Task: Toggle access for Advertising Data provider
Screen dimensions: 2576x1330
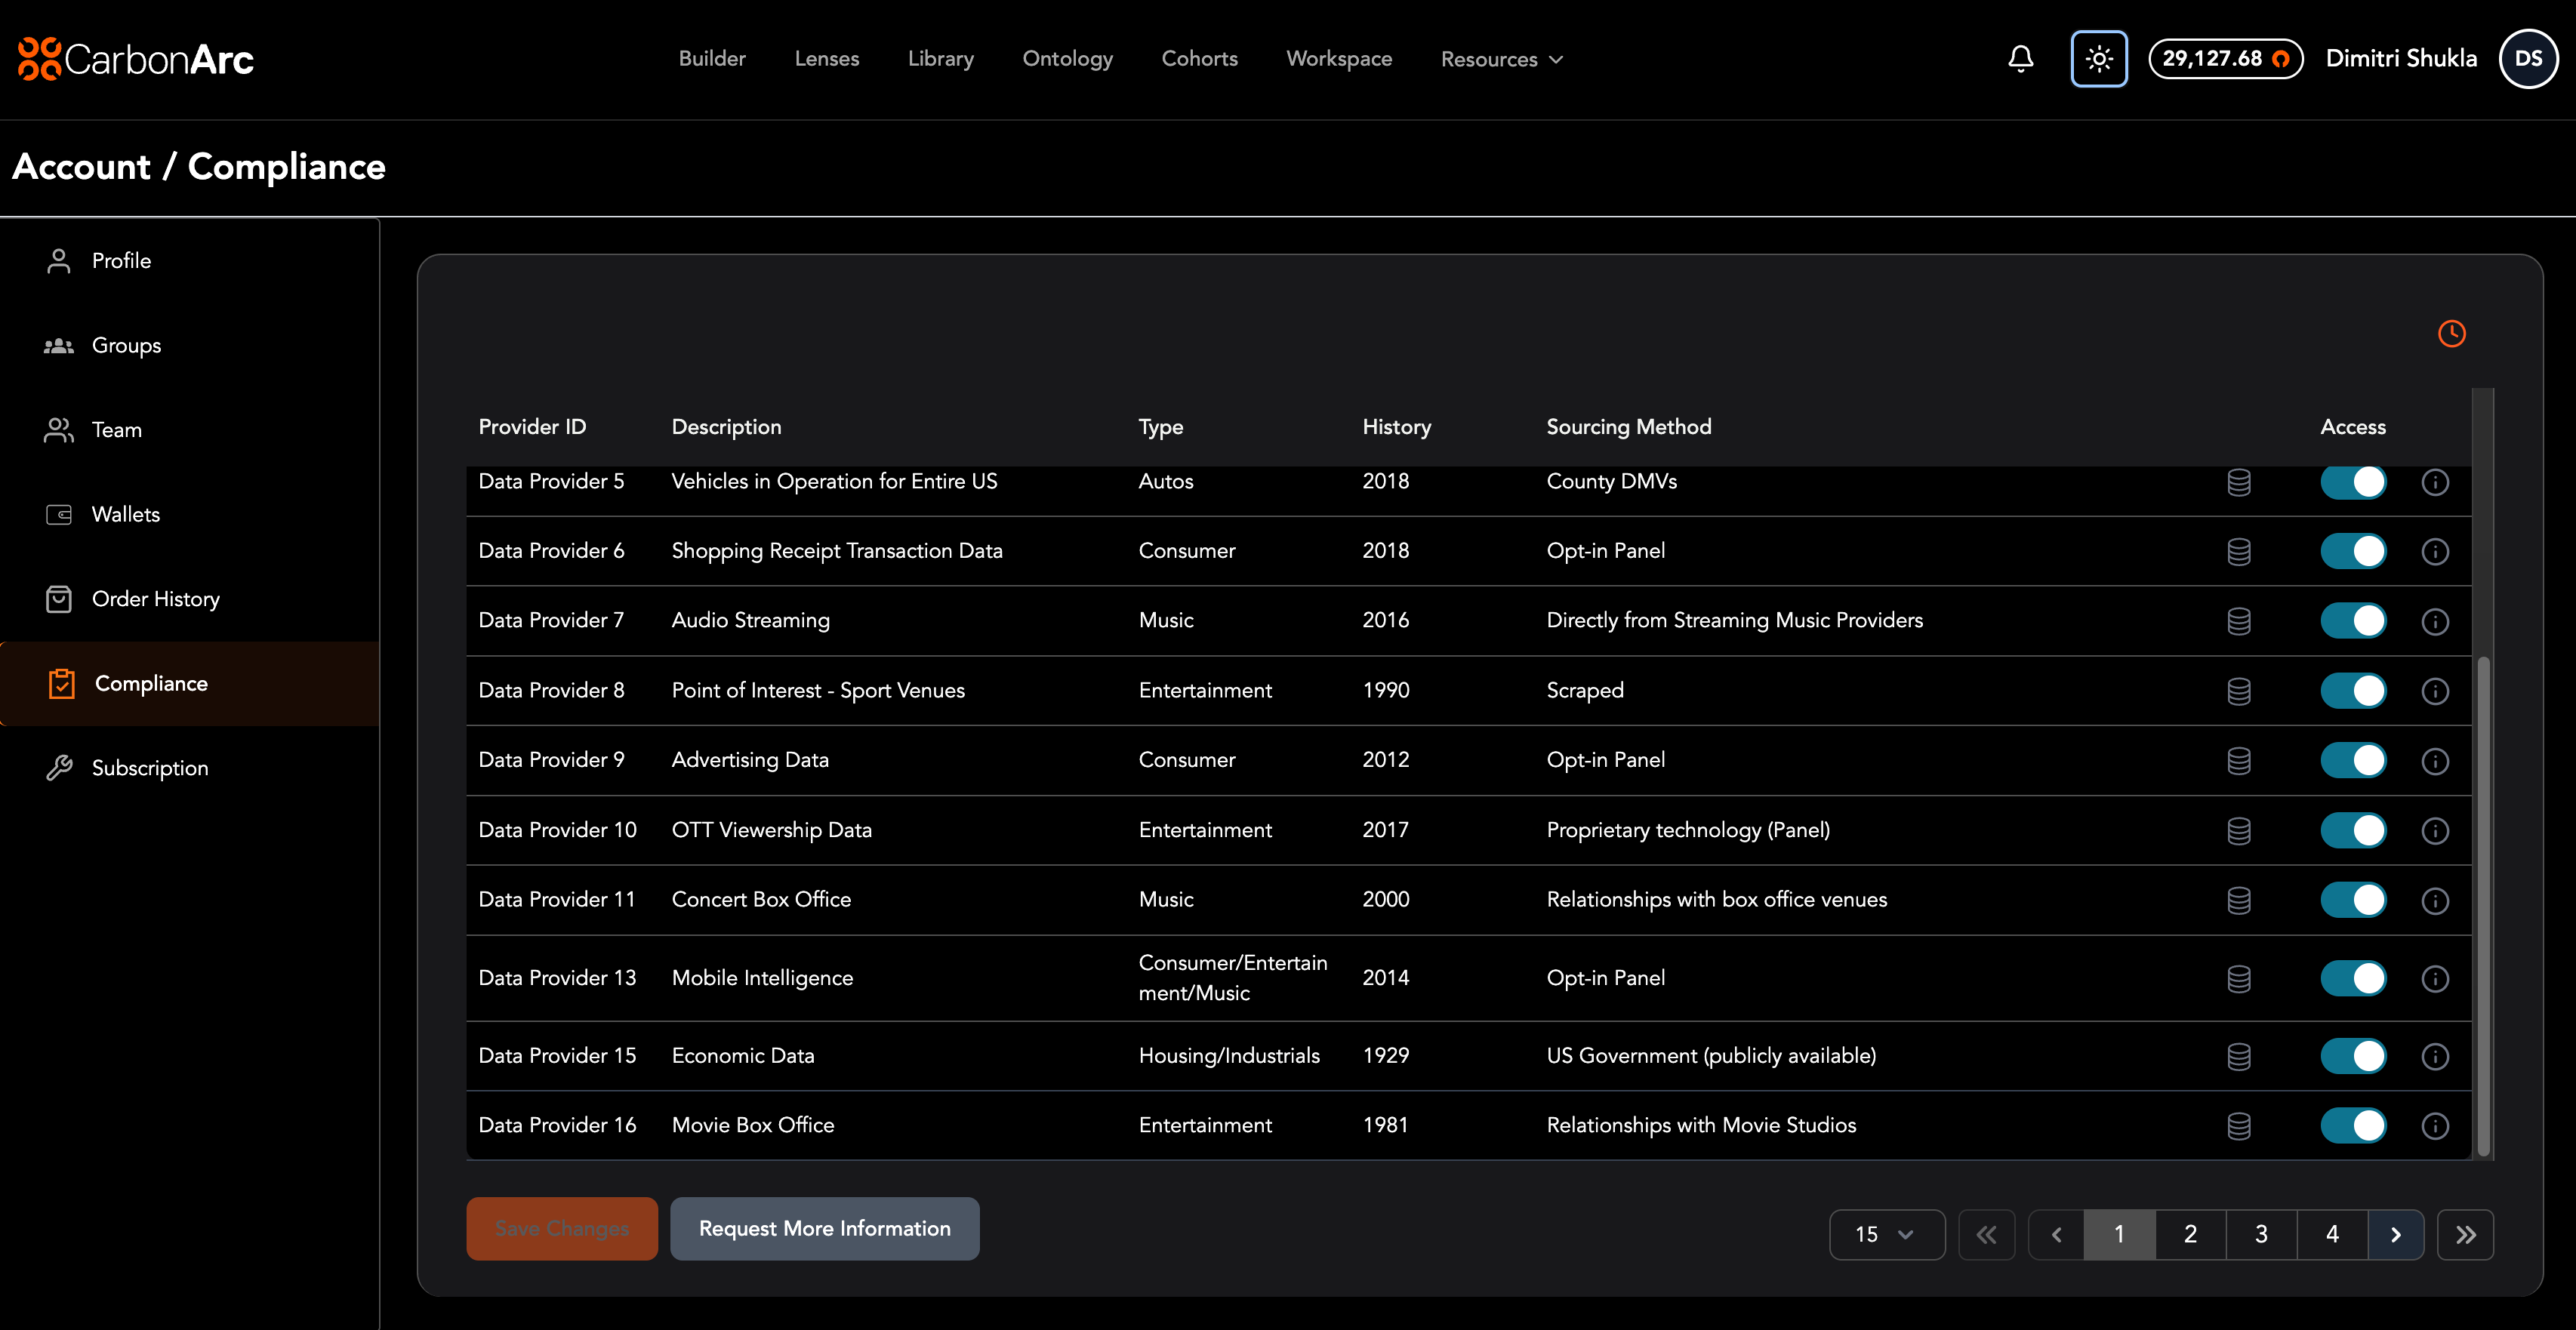Action: 2352,760
